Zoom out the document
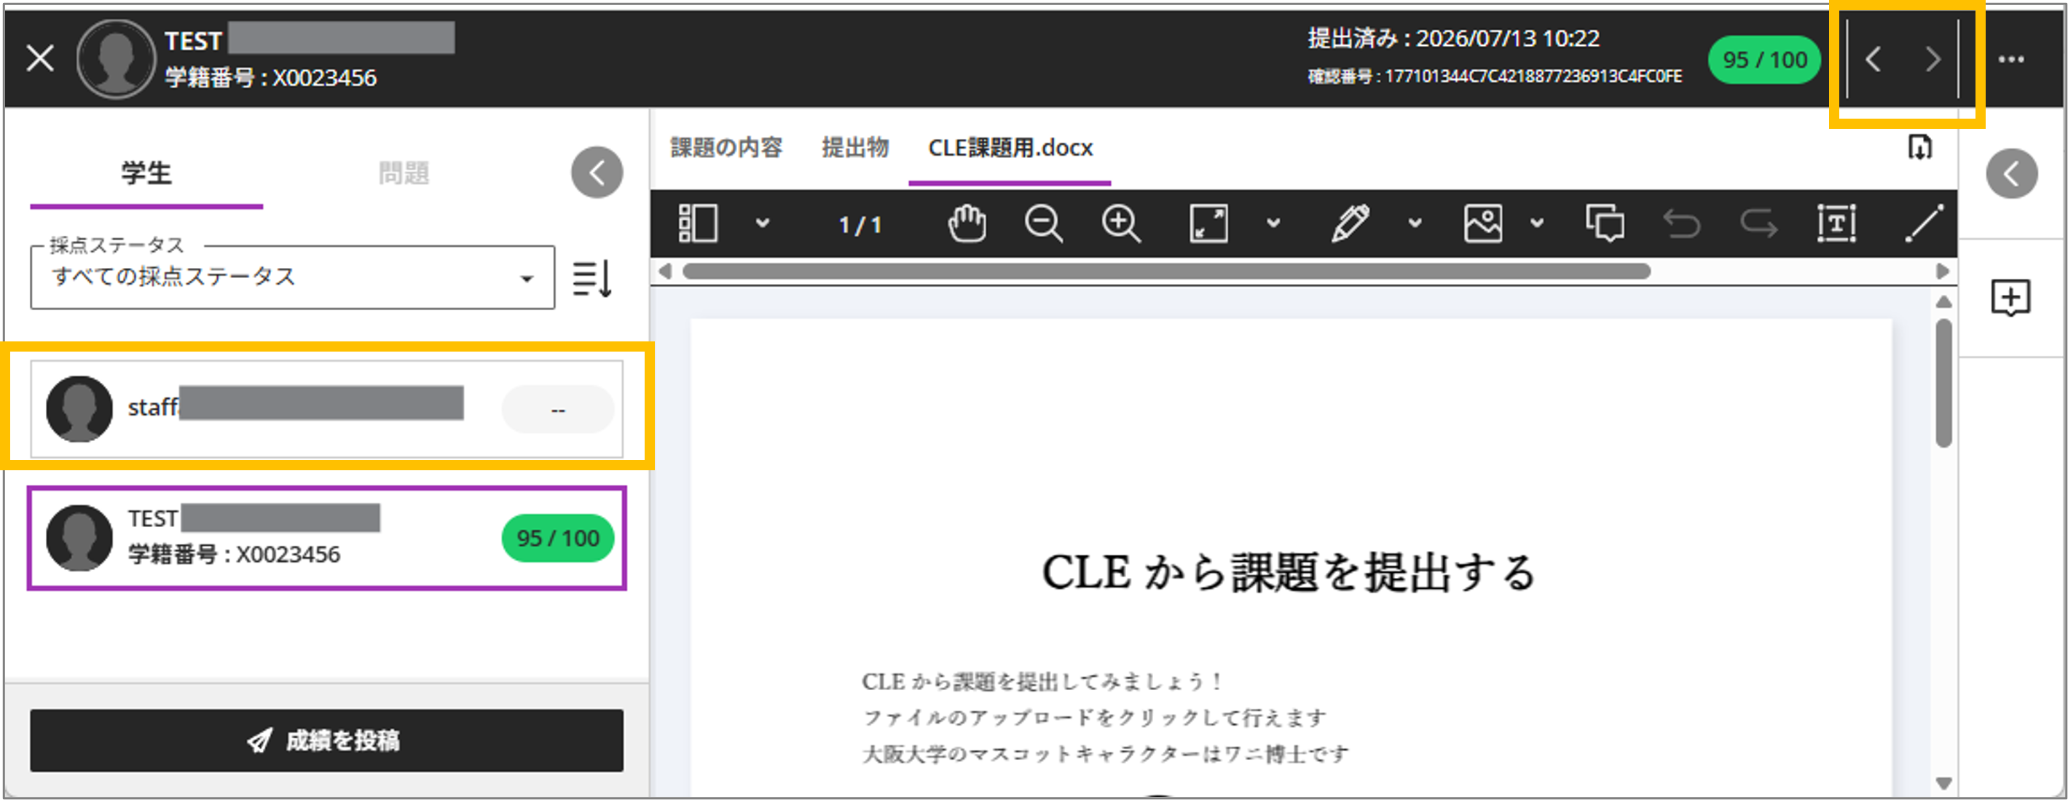Screen dimensions: 2068x800 1044,223
